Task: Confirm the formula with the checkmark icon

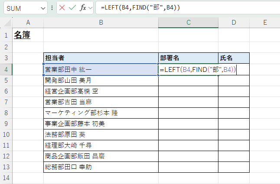Action: click(72, 8)
